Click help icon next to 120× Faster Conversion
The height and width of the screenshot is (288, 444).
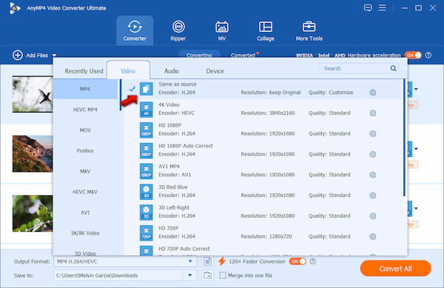(312, 261)
